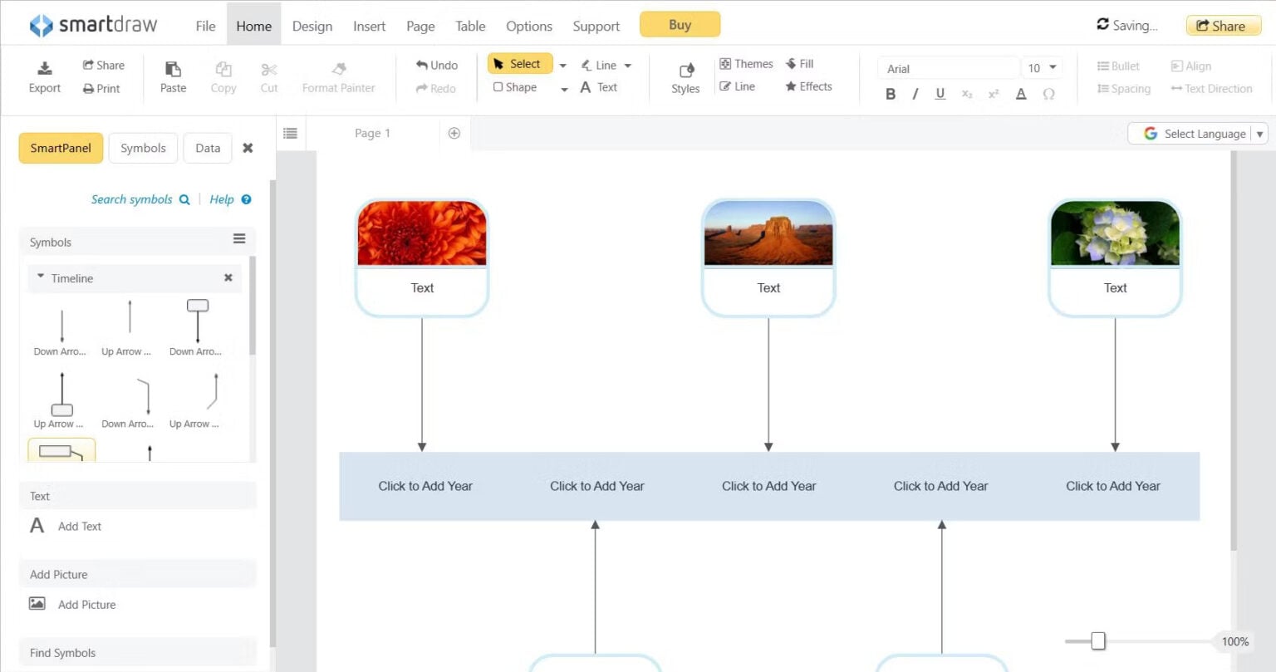Expand the Shape tool dropdown
The image size is (1276, 672).
563,87
